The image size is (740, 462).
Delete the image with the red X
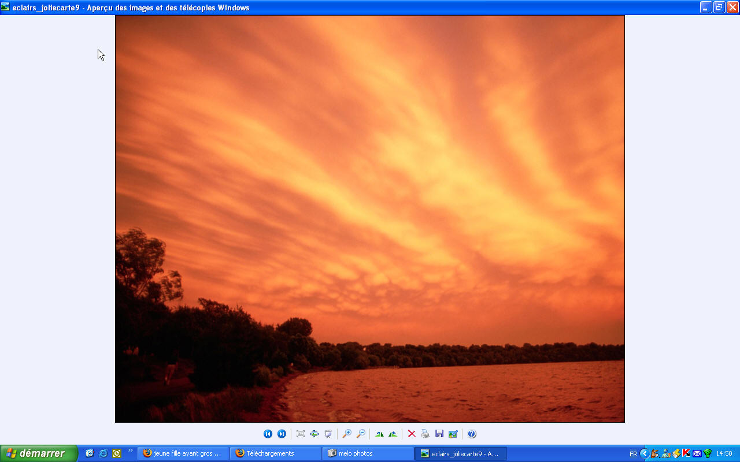pyautogui.click(x=412, y=434)
